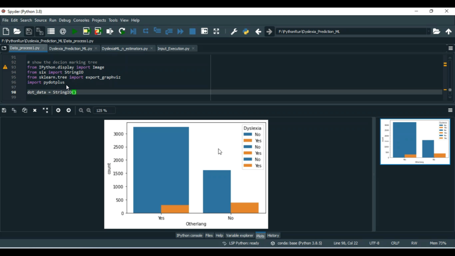
Task: Open the IPython console pane
Action: point(189,235)
